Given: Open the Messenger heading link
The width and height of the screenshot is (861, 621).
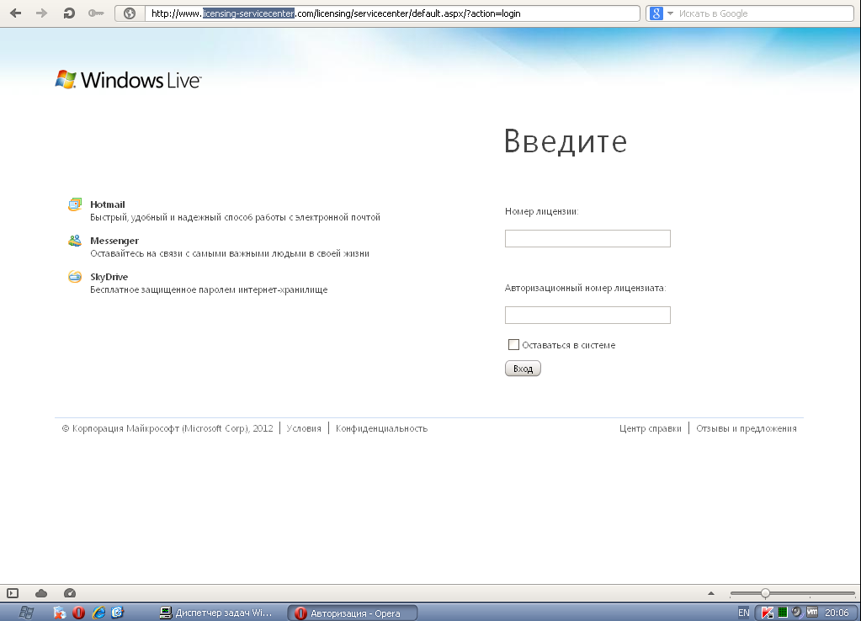Looking at the screenshot, I should pyautogui.click(x=114, y=241).
